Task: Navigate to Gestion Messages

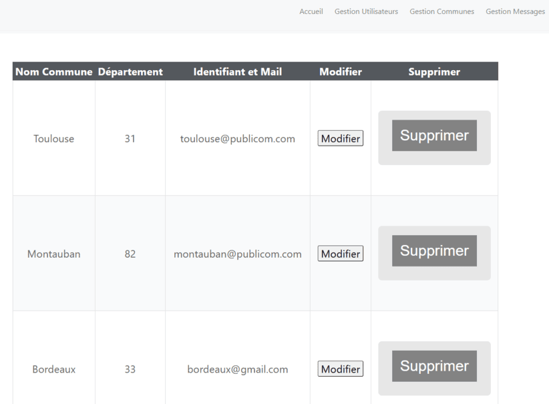Action: click(x=515, y=11)
